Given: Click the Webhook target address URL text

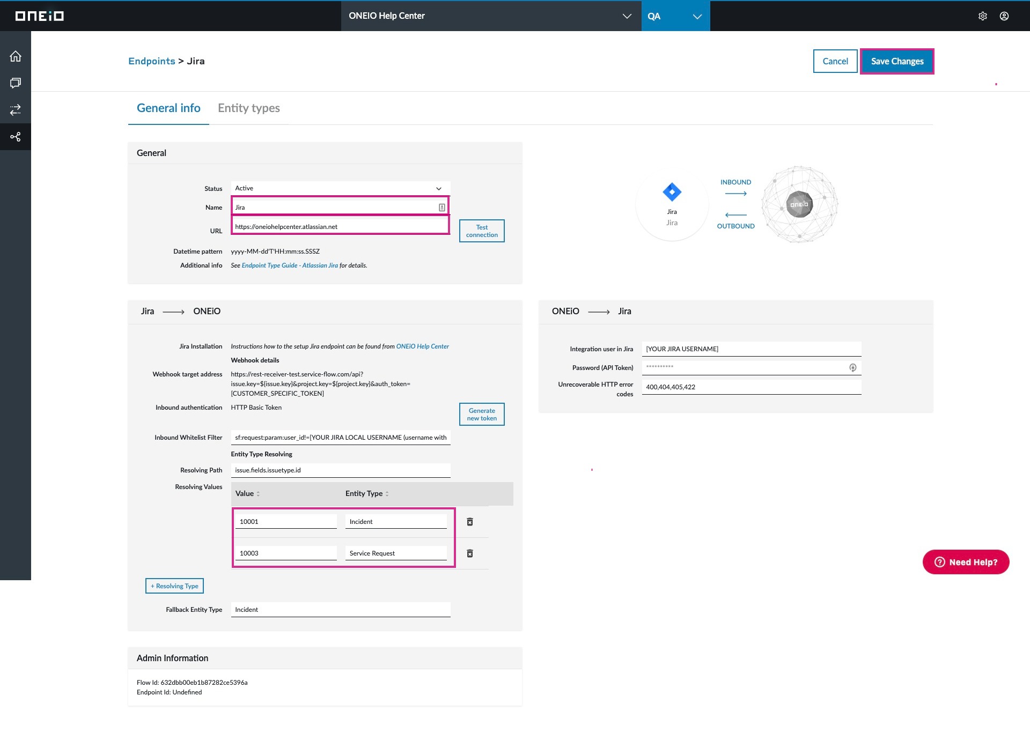Looking at the screenshot, I should [320, 384].
